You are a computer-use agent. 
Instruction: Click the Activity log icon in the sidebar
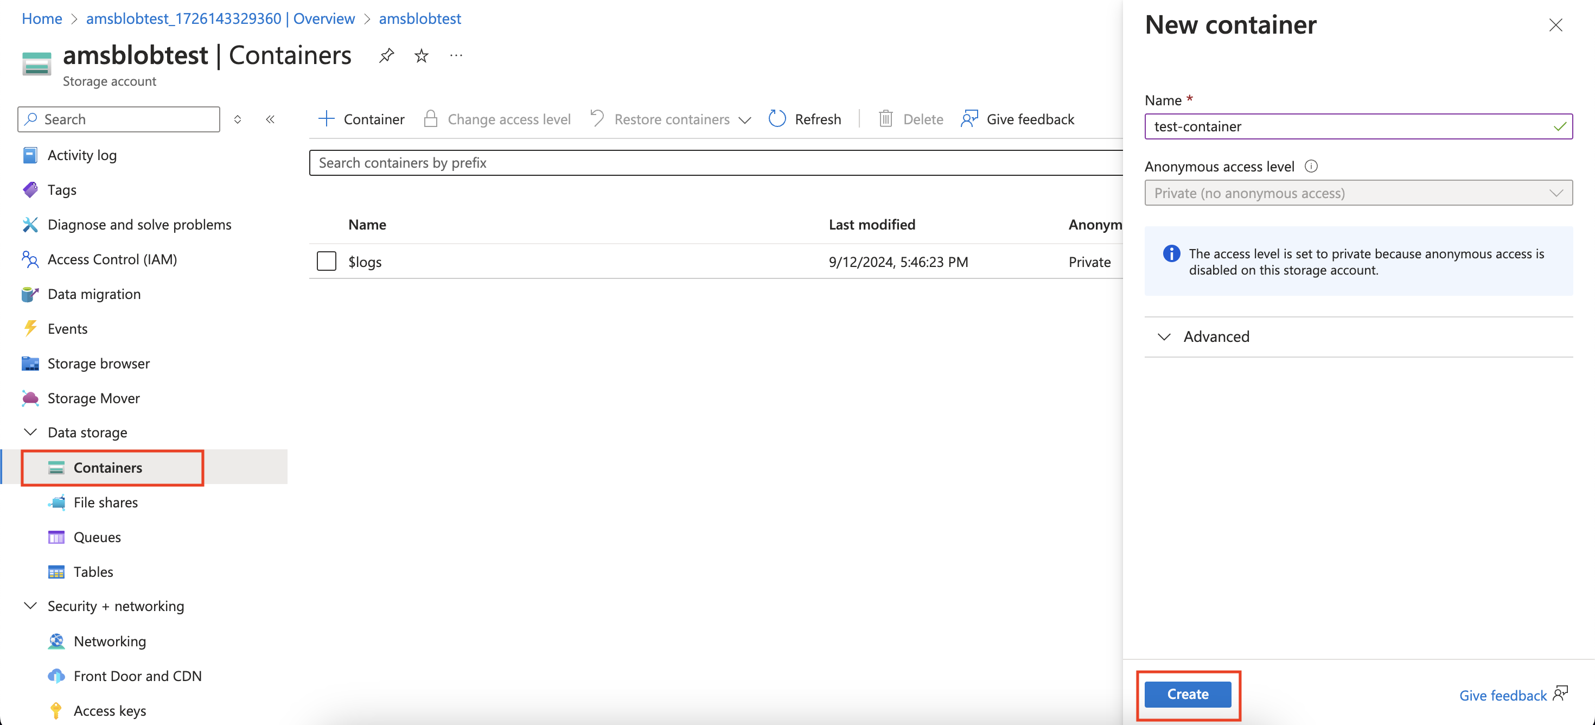tap(30, 155)
